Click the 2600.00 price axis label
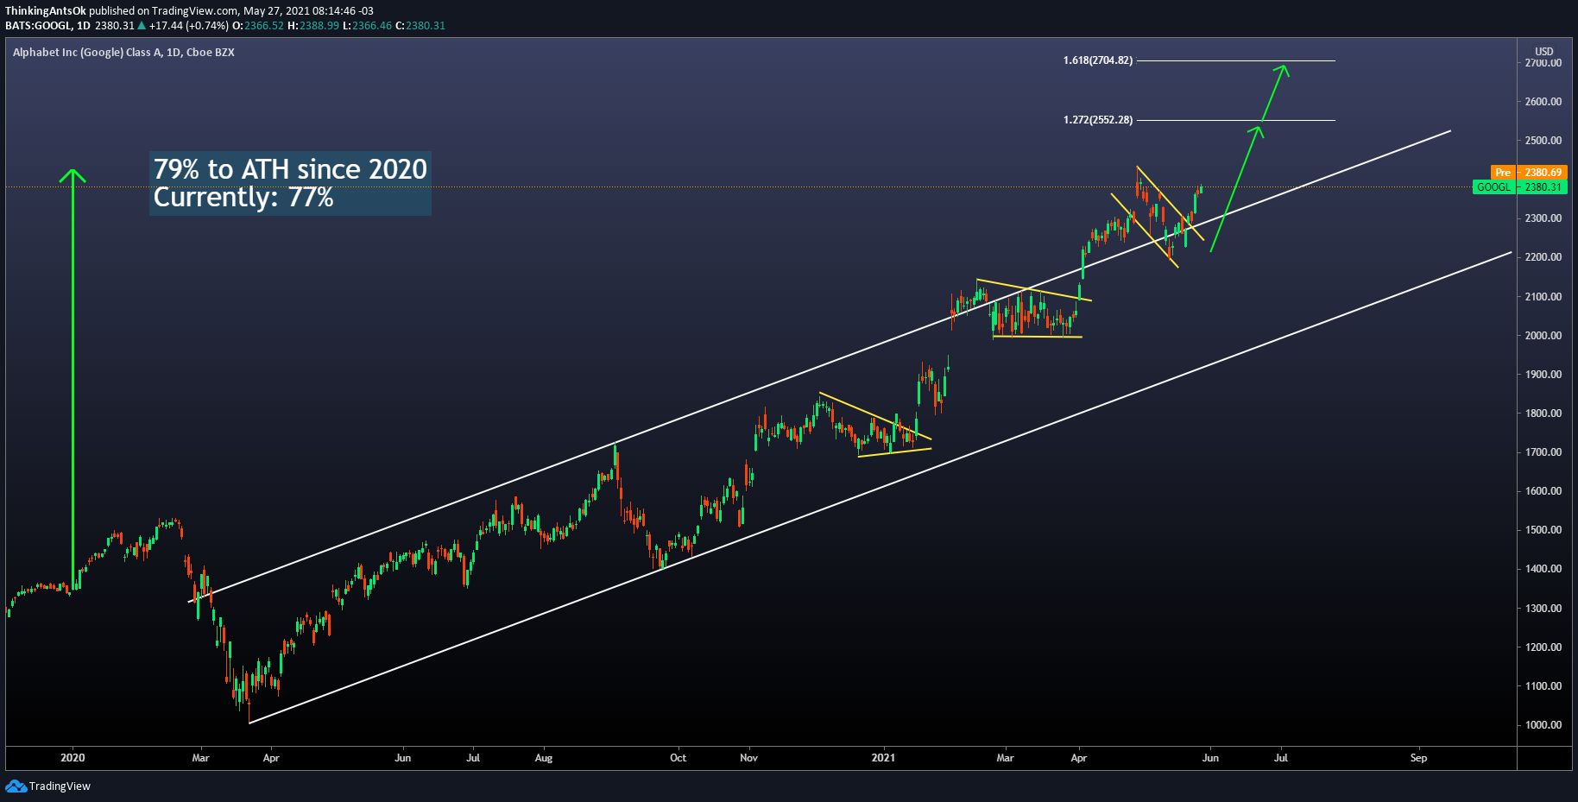 tap(1543, 102)
